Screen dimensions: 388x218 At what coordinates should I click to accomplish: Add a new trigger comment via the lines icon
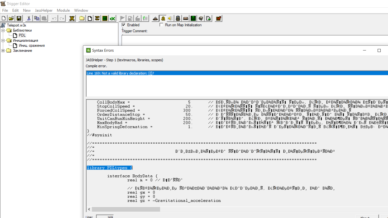[97, 18]
